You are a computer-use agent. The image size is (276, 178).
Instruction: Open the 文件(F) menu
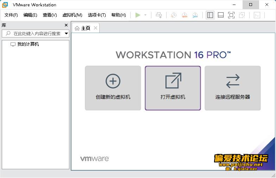pyautogui.click(x=11, y=15)
